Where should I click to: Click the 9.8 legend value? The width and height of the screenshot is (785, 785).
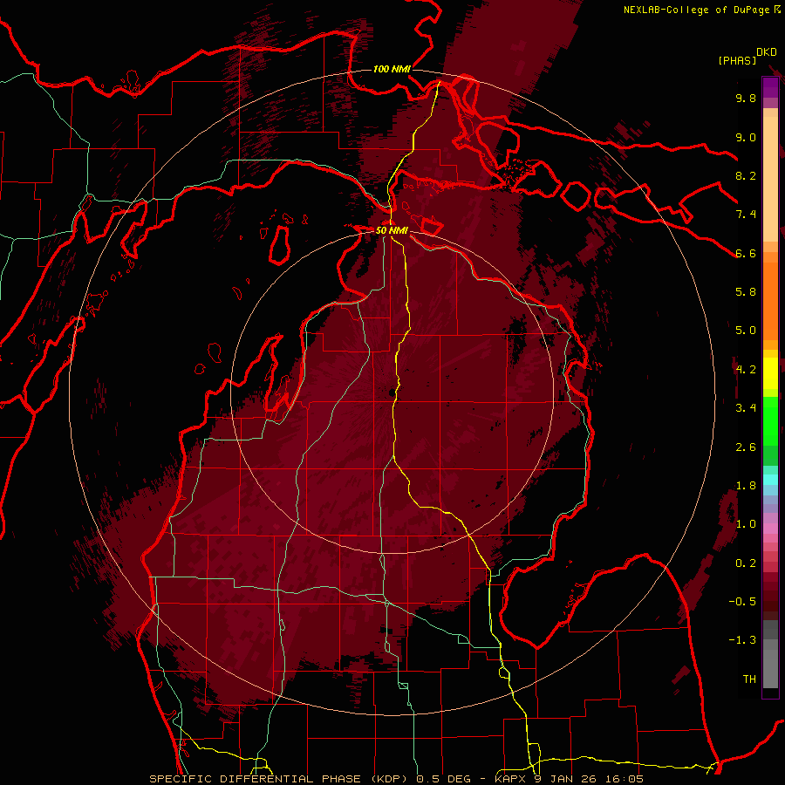[x=746, y=98]
